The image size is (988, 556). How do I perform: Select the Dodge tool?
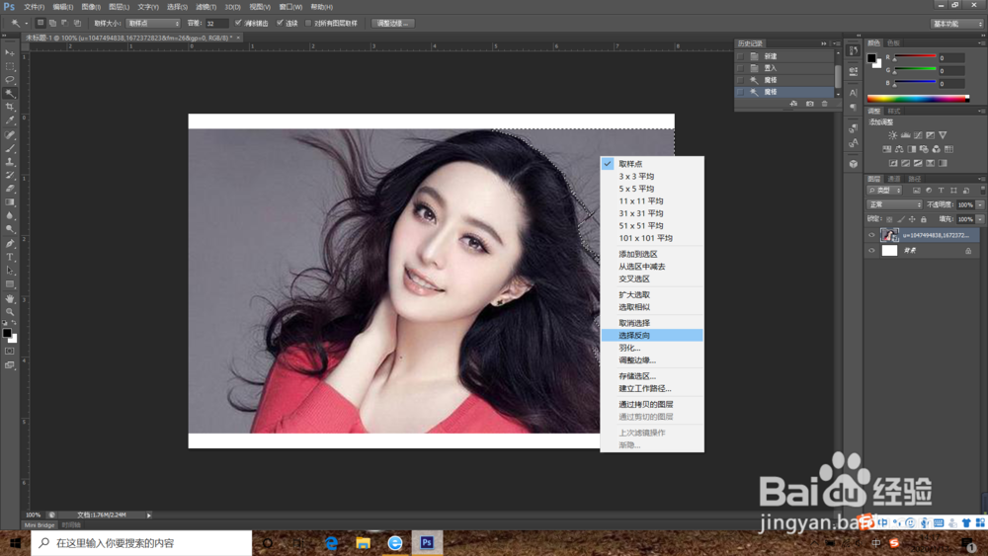[x=10, y=229]
